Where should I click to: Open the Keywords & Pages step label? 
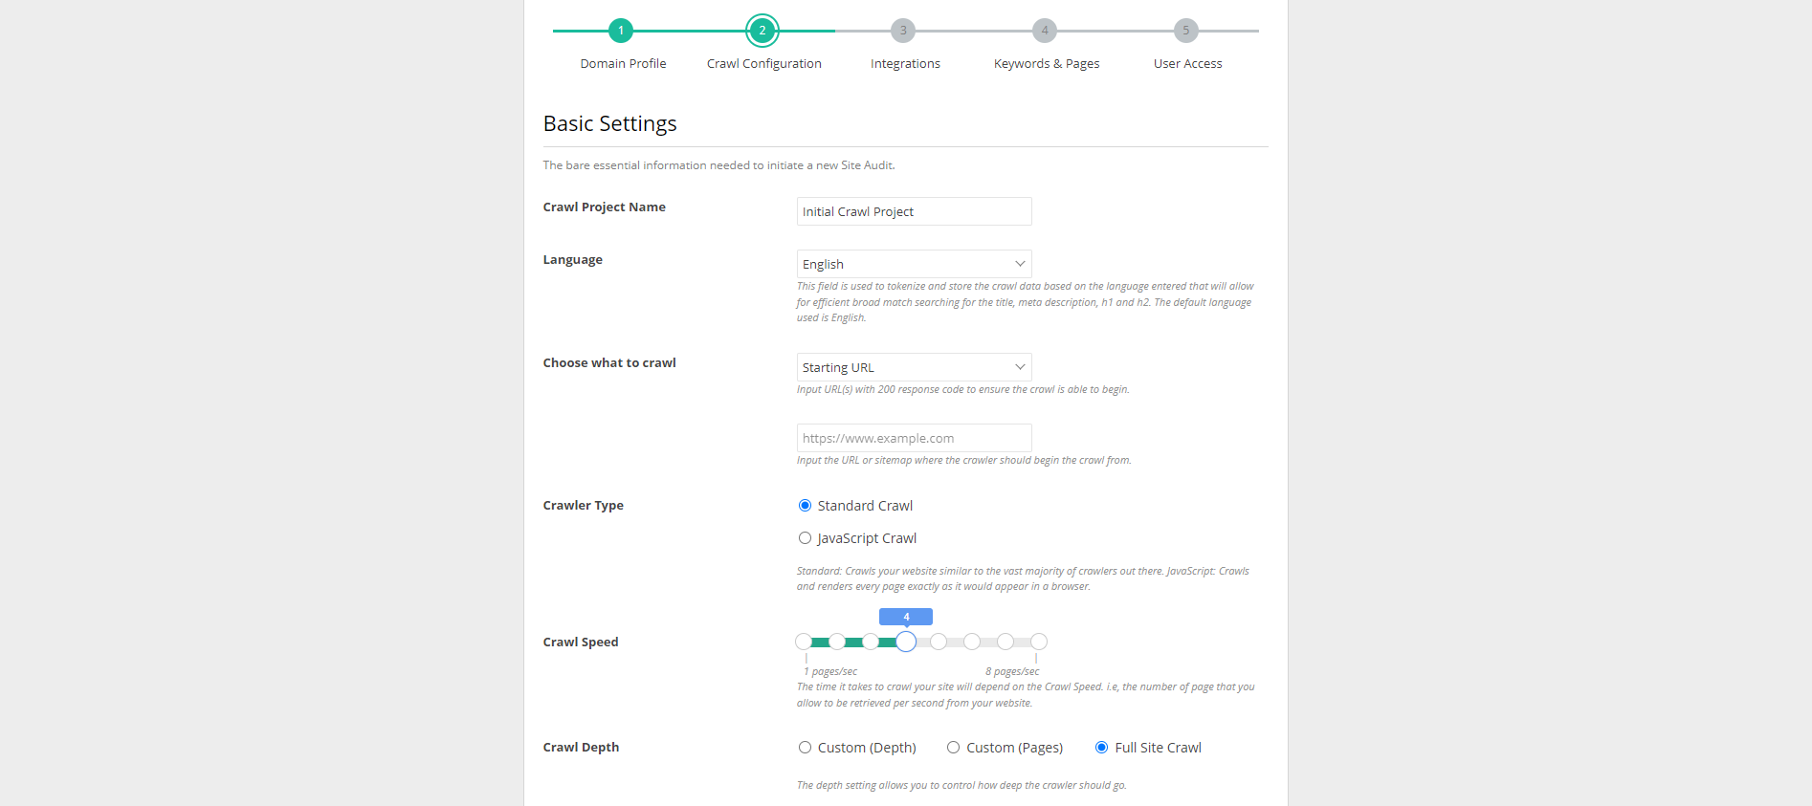tap(1047, 64)
